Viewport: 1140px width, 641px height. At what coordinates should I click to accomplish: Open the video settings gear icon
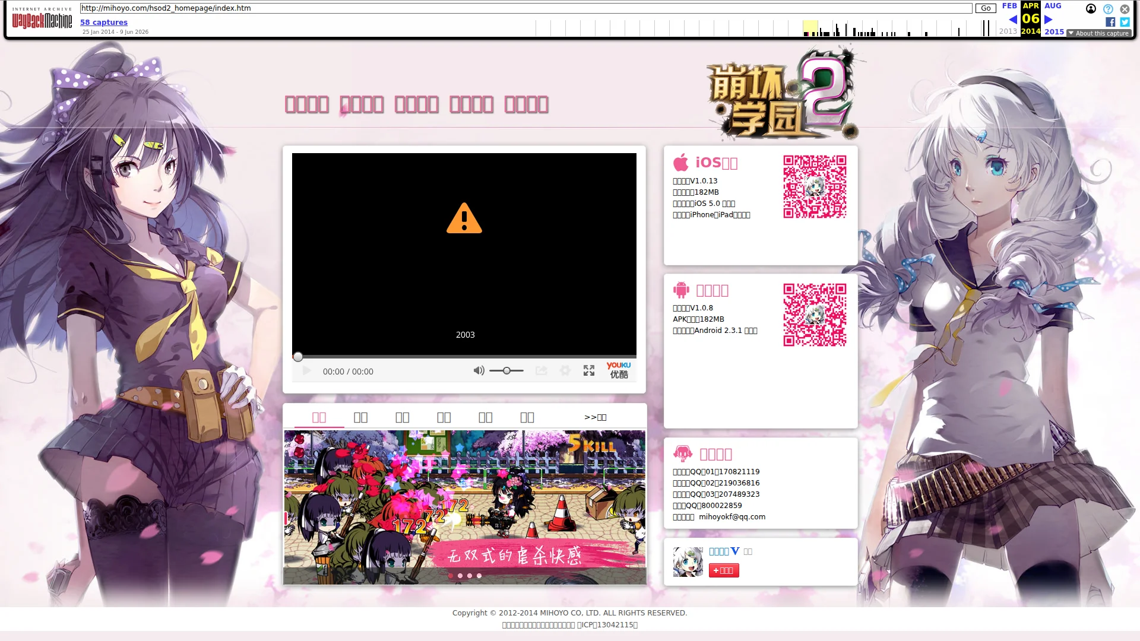(x=565, y=370)
